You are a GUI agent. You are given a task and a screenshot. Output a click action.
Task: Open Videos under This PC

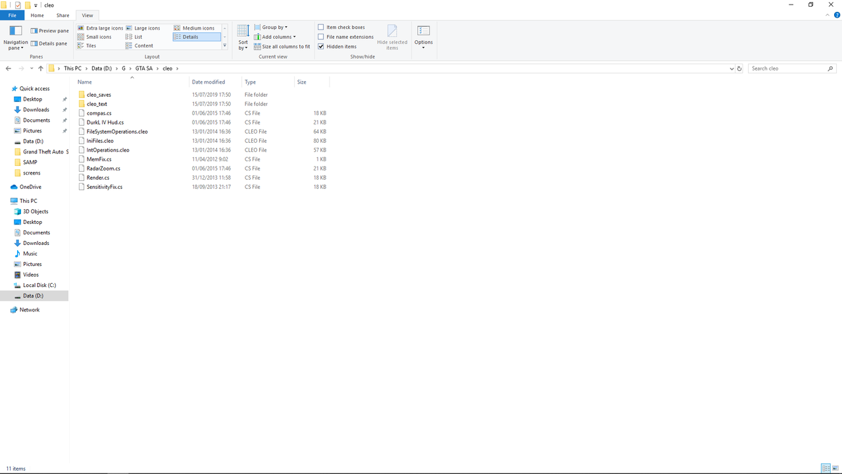[31, 275]
